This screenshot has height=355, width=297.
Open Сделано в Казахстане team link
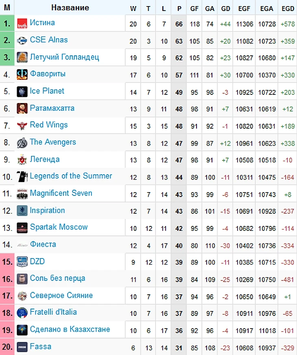(x=70, y=329)
